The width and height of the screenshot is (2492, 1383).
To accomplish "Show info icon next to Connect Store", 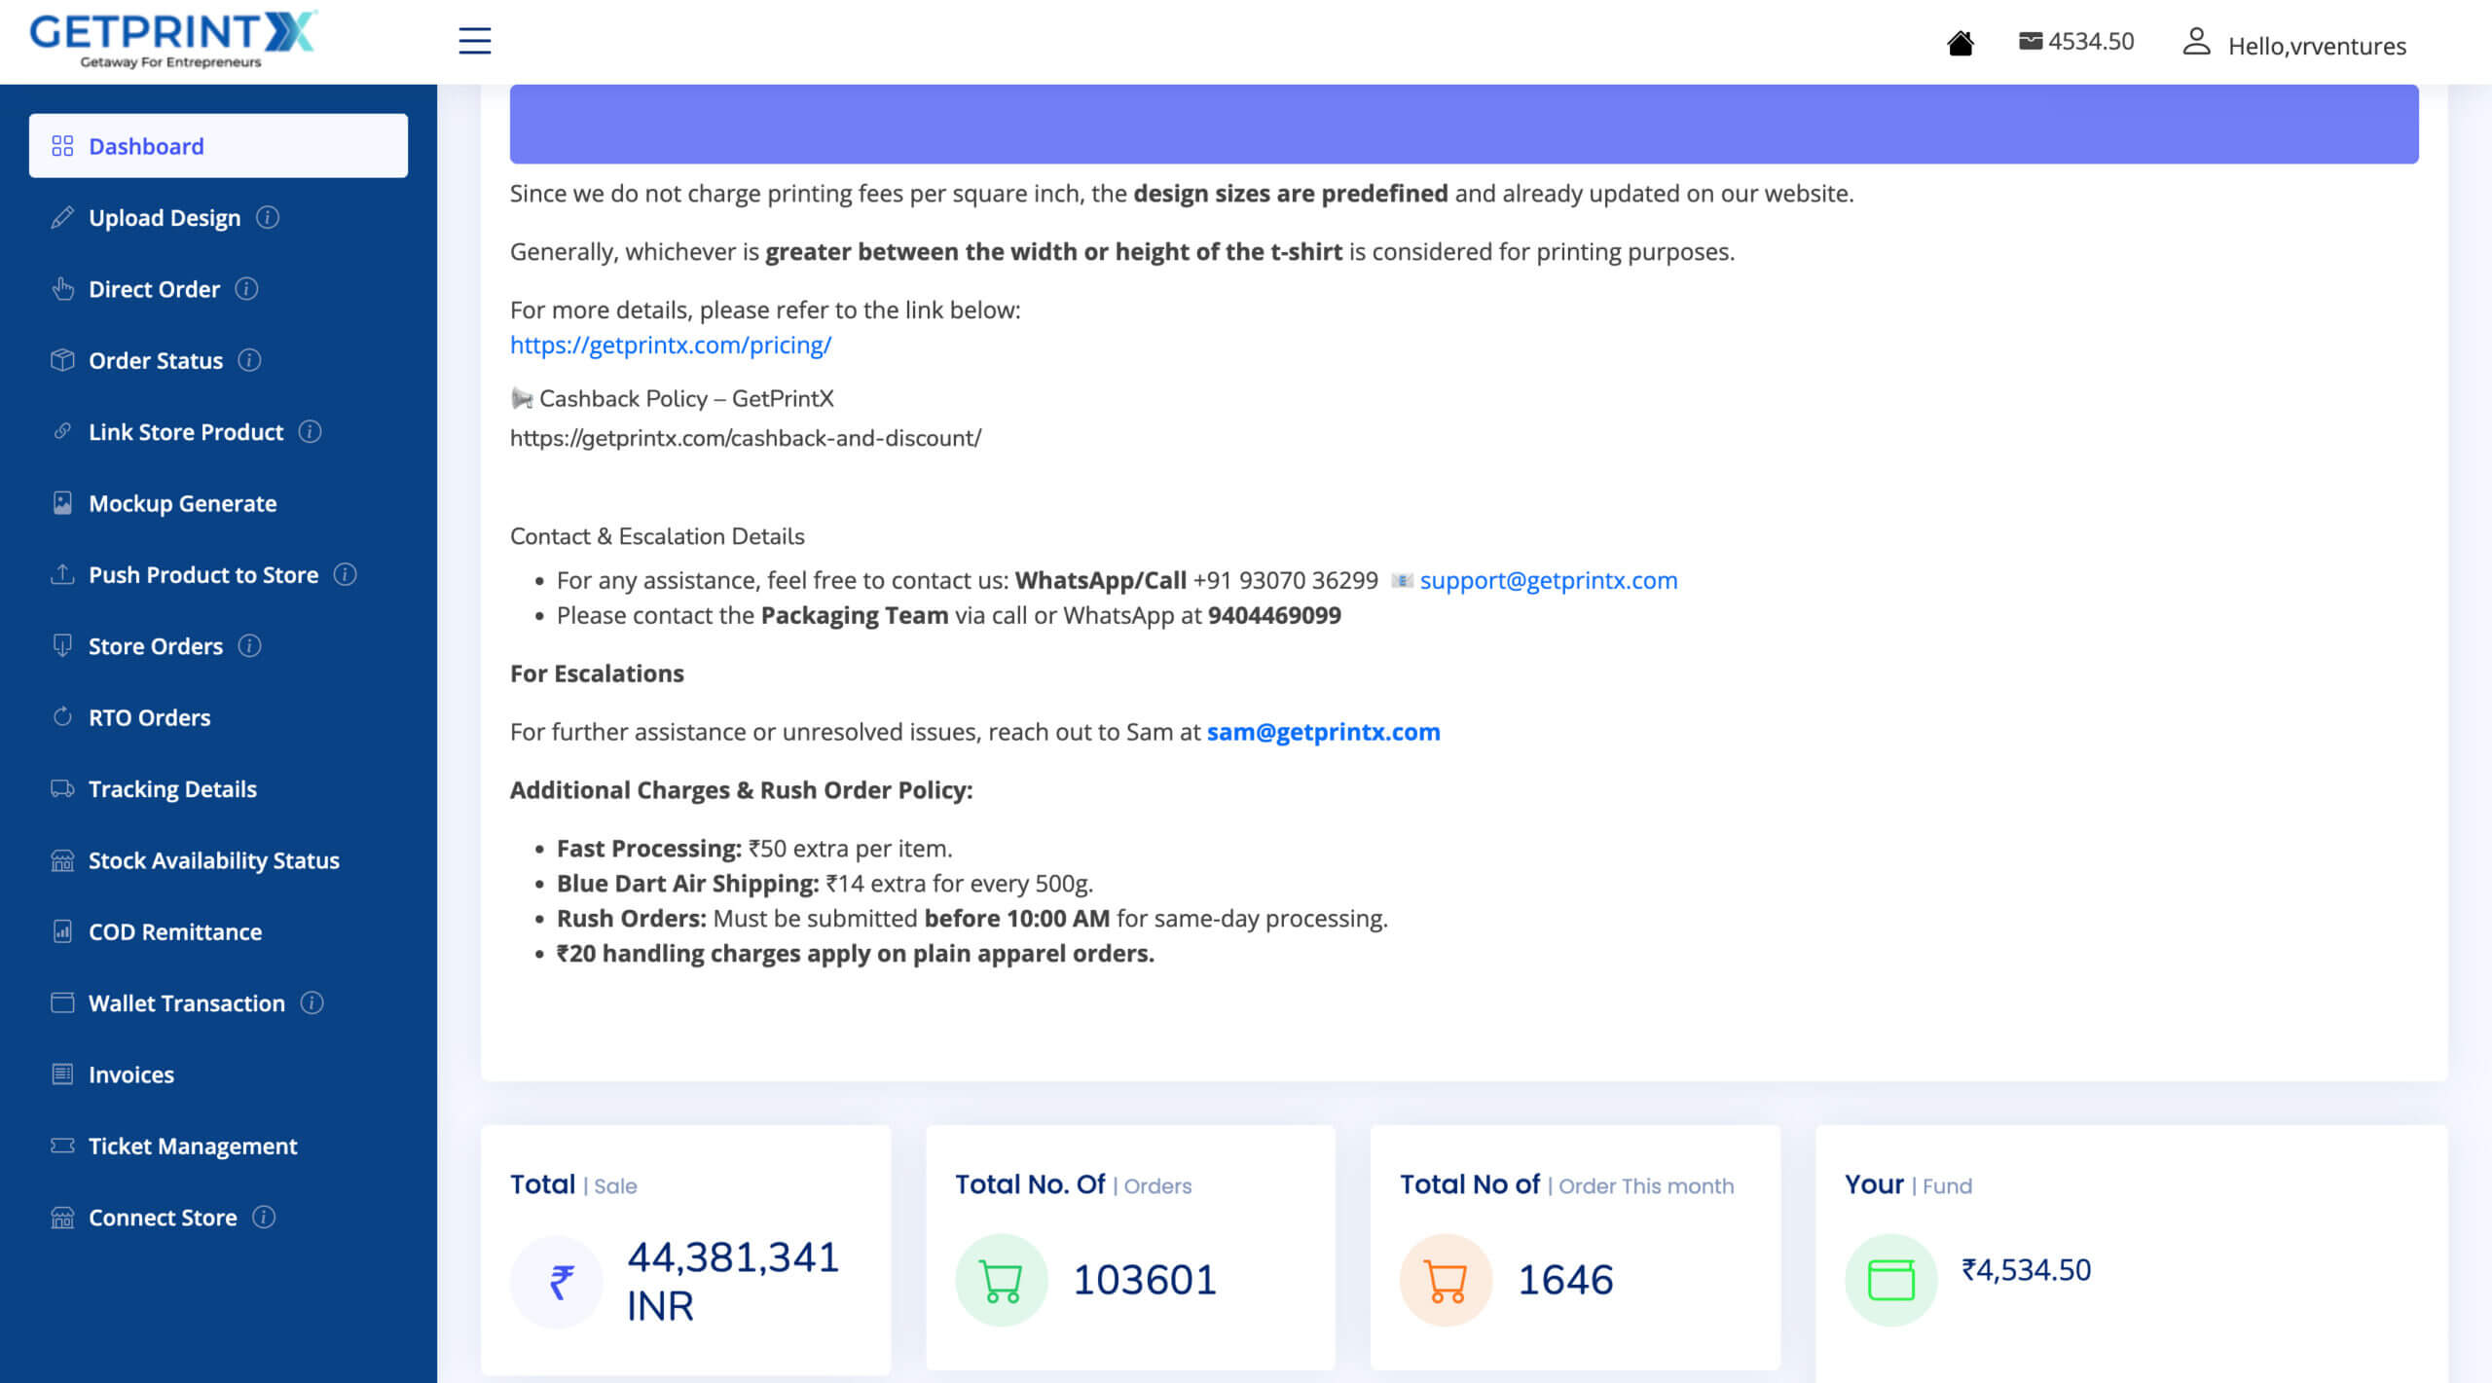I will point(264,1217).
